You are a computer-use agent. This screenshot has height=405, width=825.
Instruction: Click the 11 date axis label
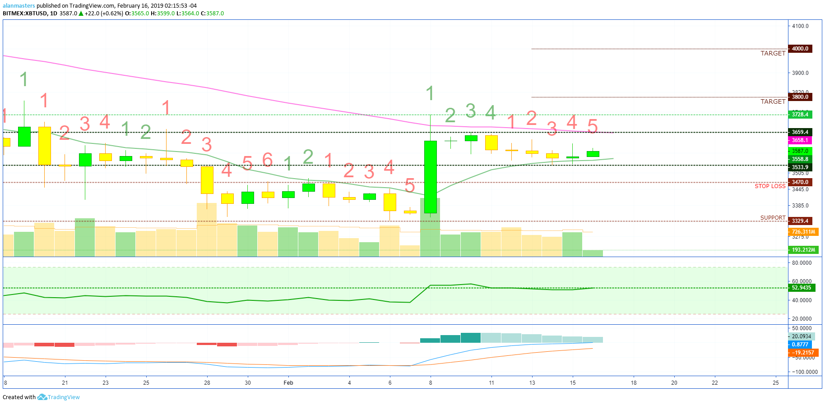pos(491,383)
